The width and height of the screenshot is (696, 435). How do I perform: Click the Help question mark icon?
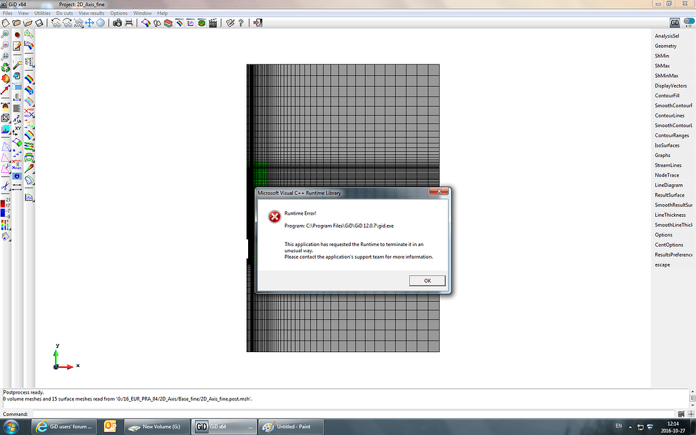coord(241,22)
